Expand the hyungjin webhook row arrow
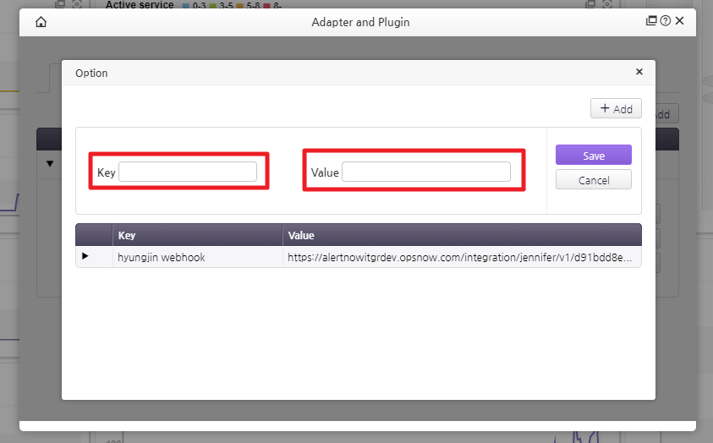The width and height of the screenshot is (713, 443). tap(85, 256)
